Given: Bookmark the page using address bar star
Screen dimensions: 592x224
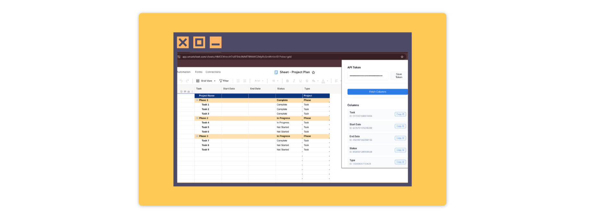Looking at the screenshot, I should 402,57.
